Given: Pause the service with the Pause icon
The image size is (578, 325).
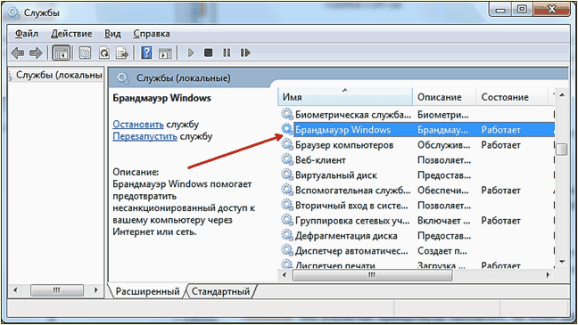Looking at the screenshot, I should pos(227,53).
